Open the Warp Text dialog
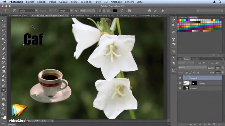The width and height of the screenshot is (225, 126). click(122, 11)
